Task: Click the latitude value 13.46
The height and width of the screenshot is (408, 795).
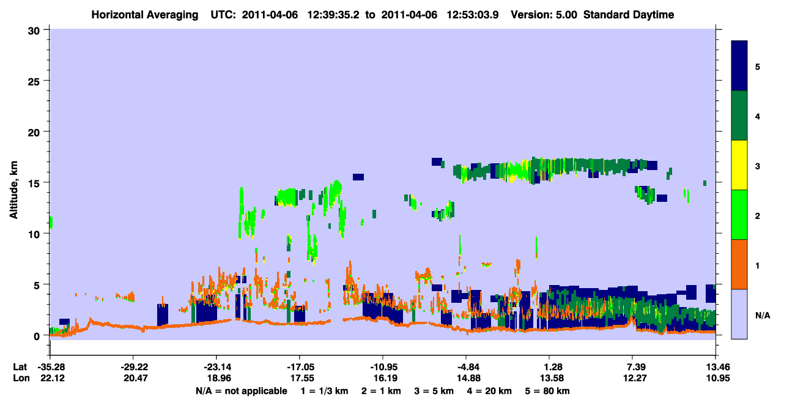Action: [715, 367]
